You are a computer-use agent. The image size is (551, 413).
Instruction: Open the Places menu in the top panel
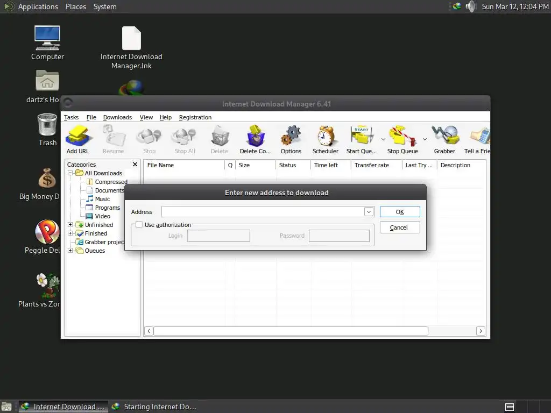(x=76, y=6)
